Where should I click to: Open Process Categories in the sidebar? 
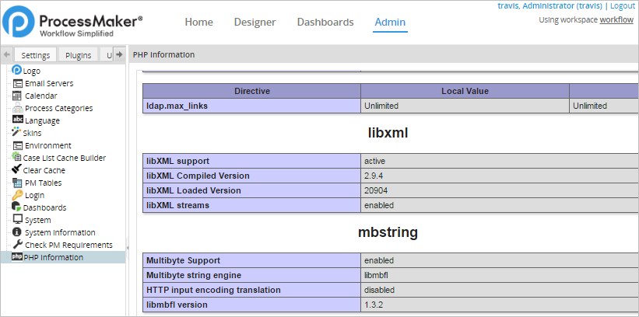click(x=58, y=108)
